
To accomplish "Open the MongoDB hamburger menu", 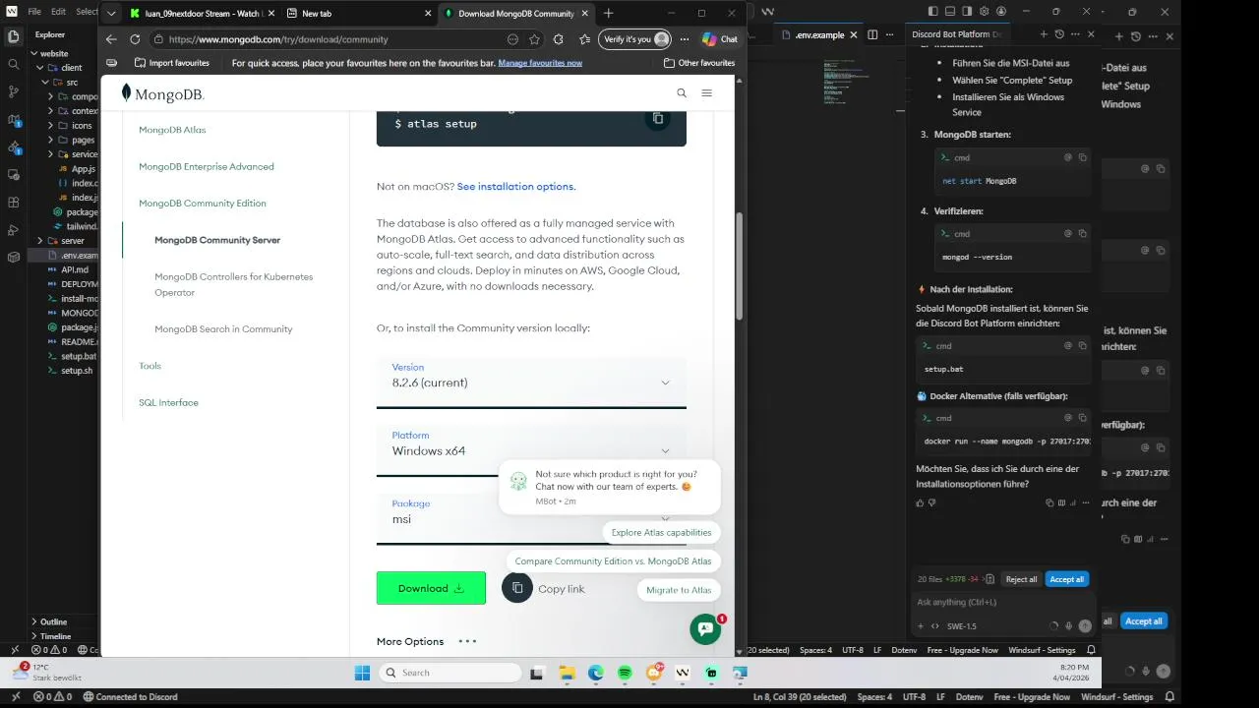I will pyautogui.click(x=706, y=93).
